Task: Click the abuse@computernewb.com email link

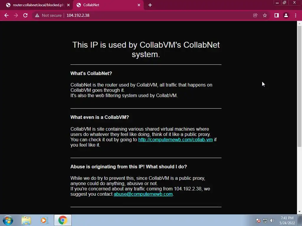Action: click(x=143, y=194)
